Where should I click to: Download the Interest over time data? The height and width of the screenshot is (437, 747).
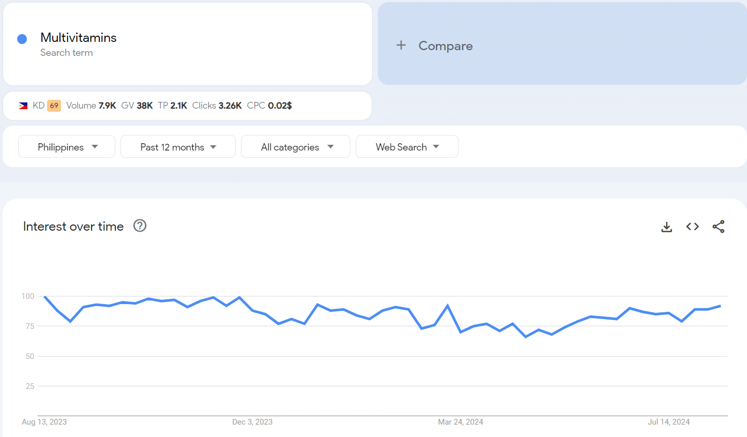point(666,227)
